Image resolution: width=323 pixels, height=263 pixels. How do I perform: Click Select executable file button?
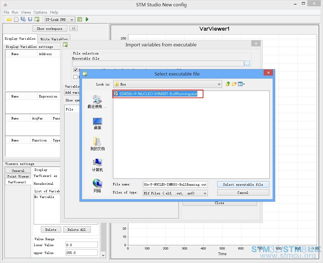[243, 184]
